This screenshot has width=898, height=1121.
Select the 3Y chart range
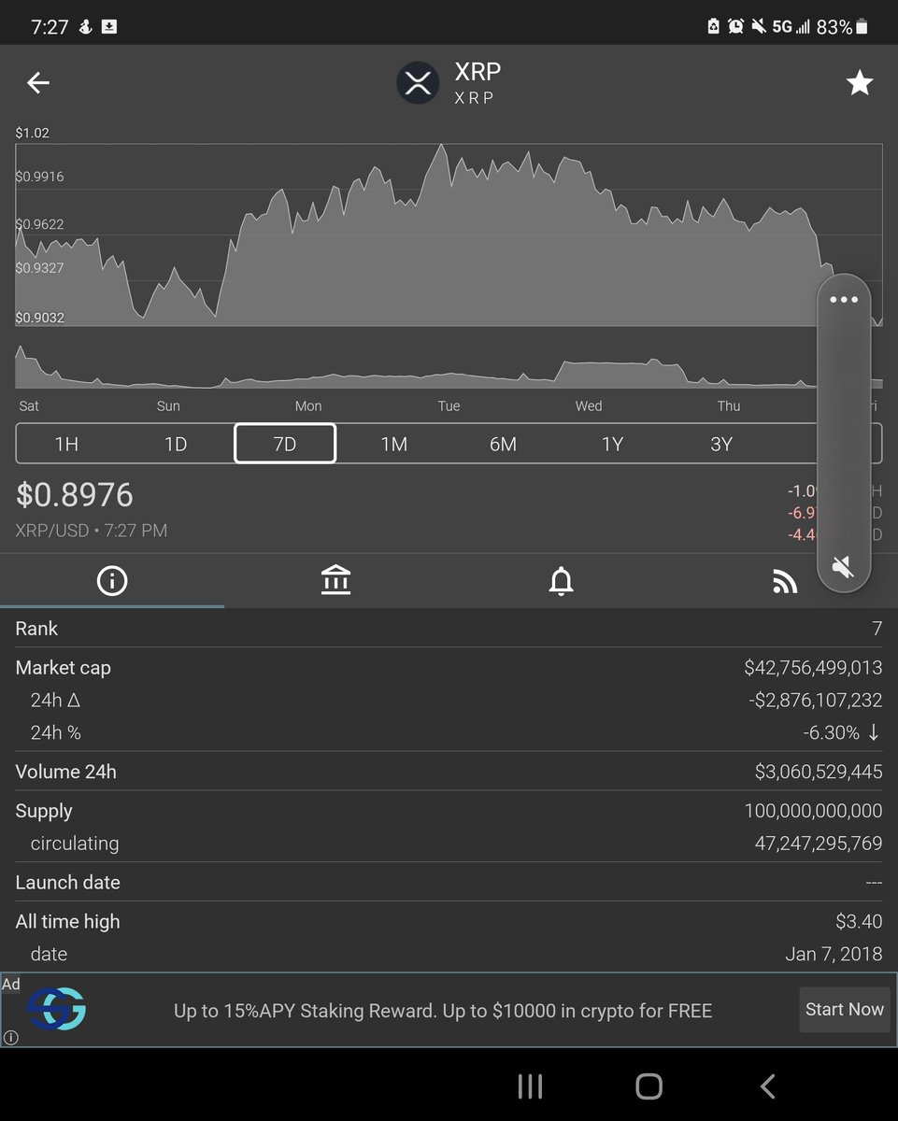tap(721, 445)
